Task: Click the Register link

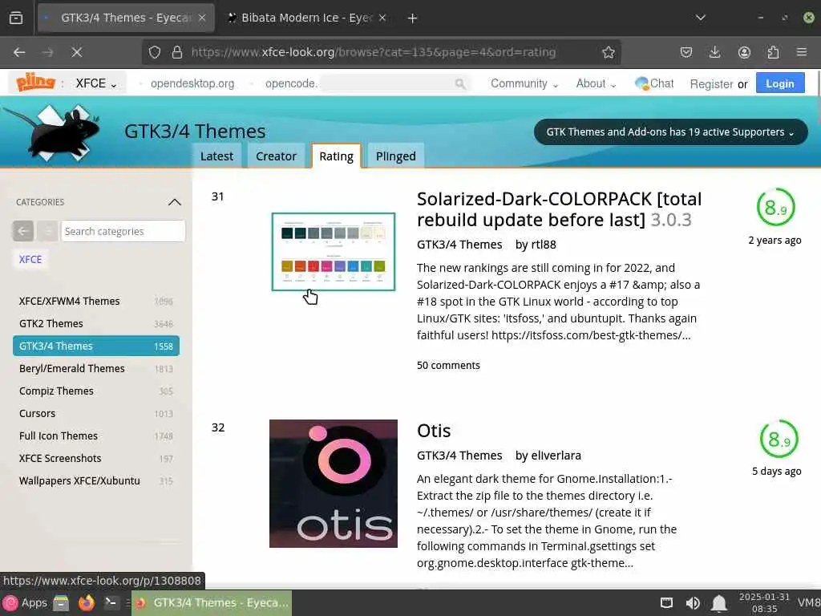Action: click(711, 84)
